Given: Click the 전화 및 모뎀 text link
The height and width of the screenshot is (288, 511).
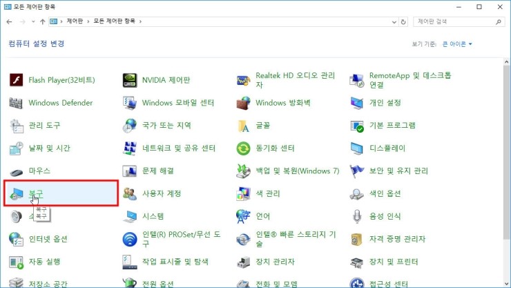Looking at the screenshot, I should 276,284.
